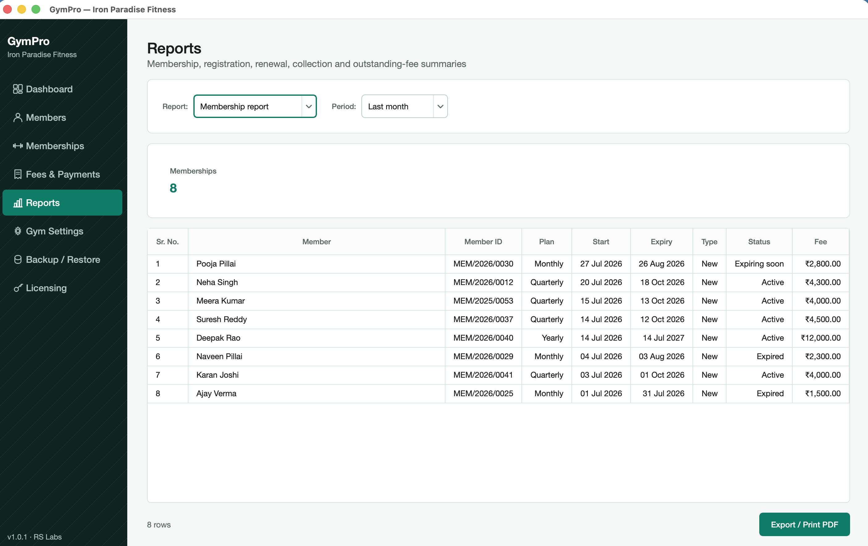The image size is (868, 546).
Task: Click member ID MEM/2026/0030
Action: (x=483, y=264)
